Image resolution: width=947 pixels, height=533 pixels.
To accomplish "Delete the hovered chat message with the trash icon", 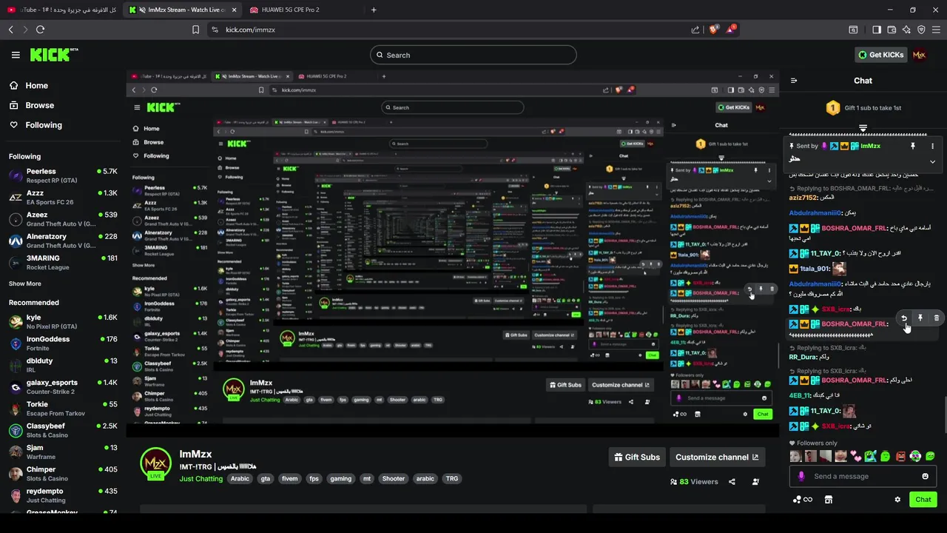I will (x=936, y=318).
